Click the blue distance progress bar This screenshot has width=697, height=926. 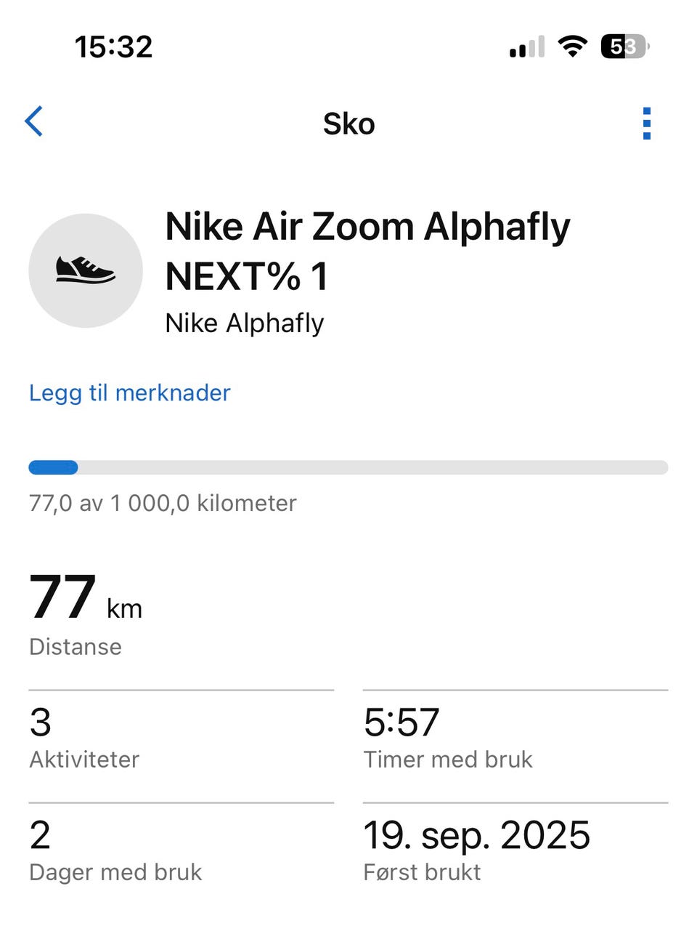coord(348,467)
